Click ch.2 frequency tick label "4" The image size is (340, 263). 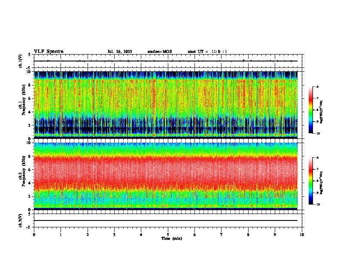[30, 183]
